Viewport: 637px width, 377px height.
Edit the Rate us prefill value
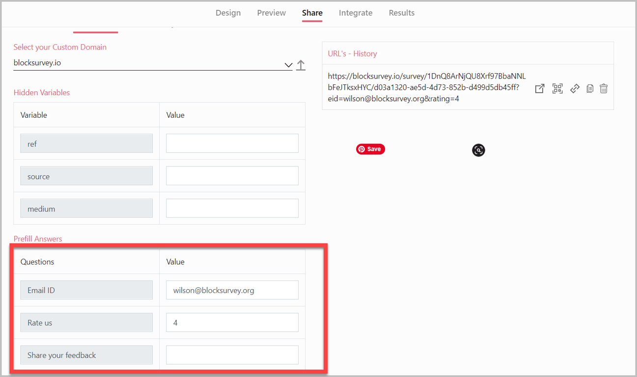(232, 322)
